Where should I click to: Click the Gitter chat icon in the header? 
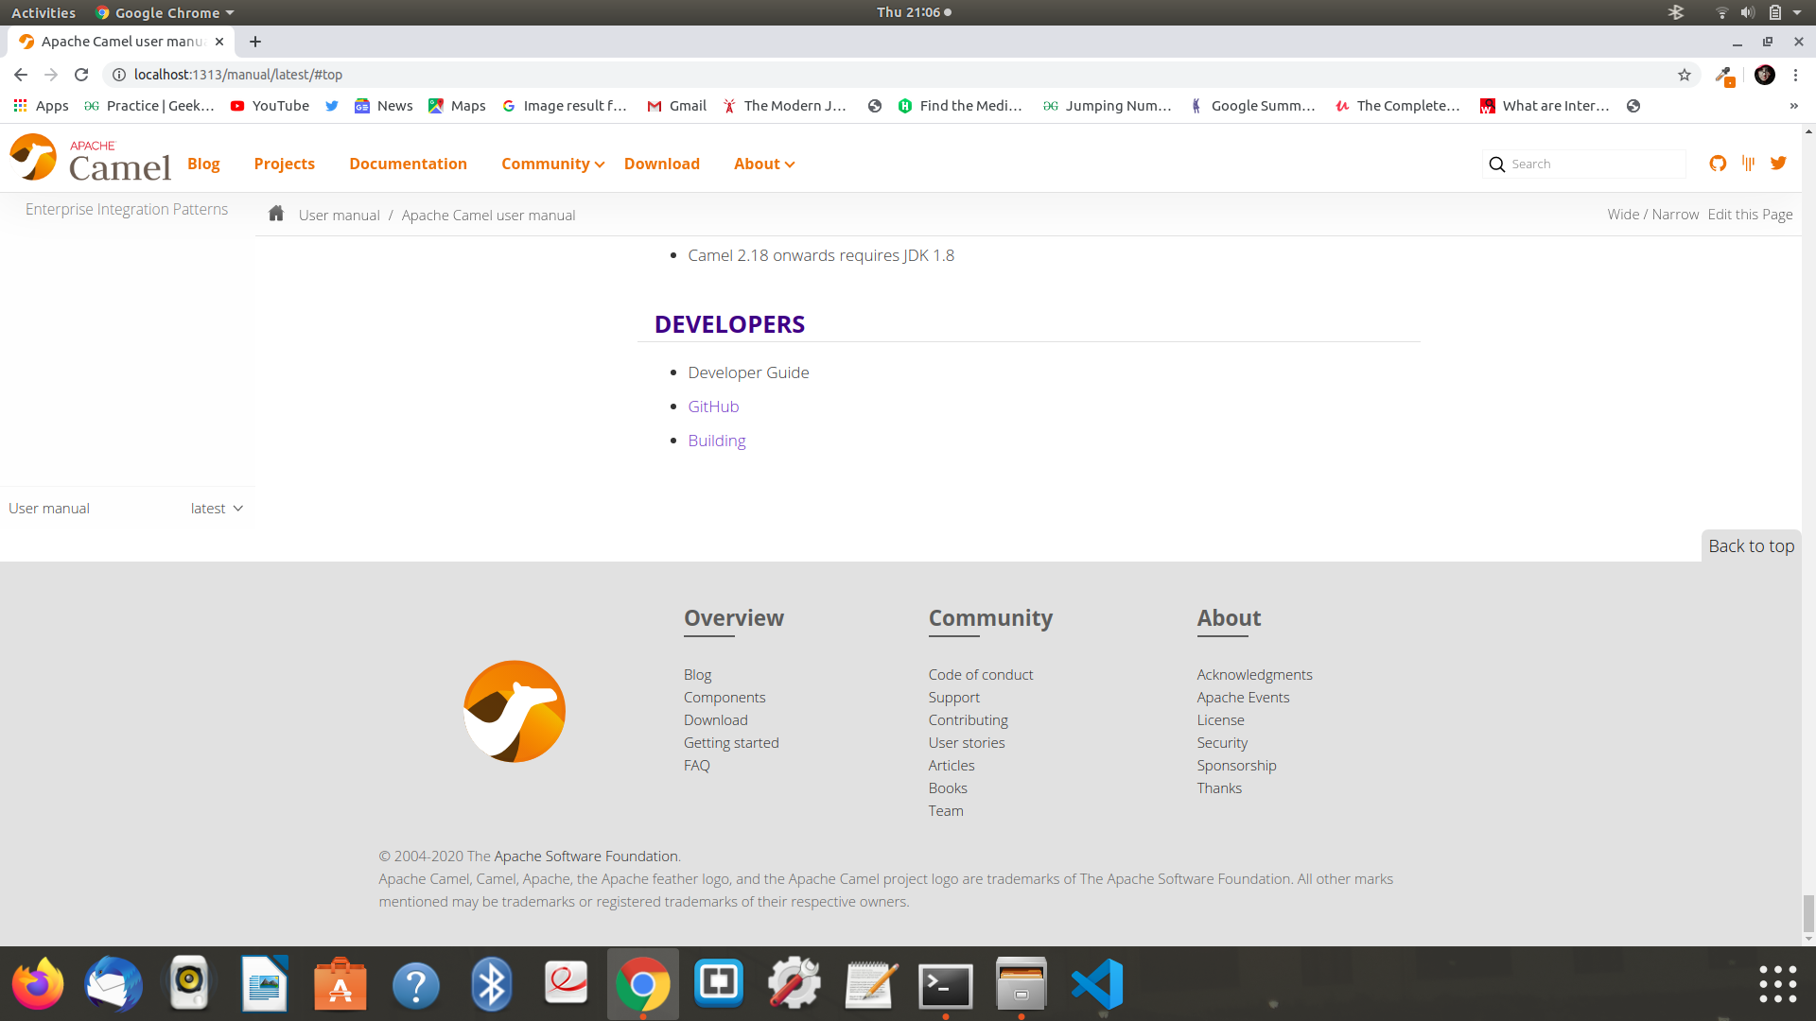coord(1748,164)
